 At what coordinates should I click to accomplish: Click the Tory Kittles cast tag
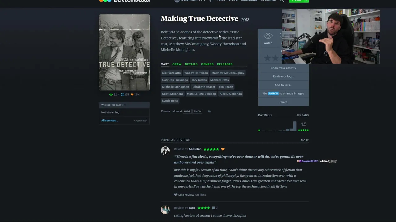(199, 80)
